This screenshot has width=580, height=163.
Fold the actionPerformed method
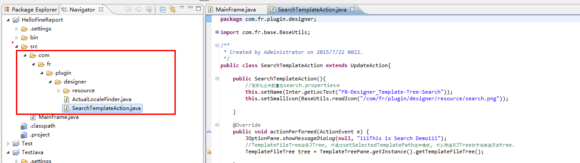coord(217,125)
